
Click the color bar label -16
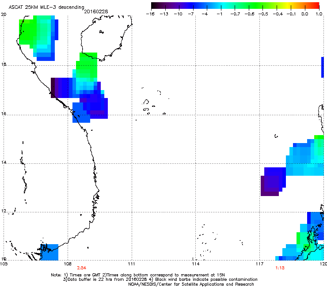click(150, 14)
